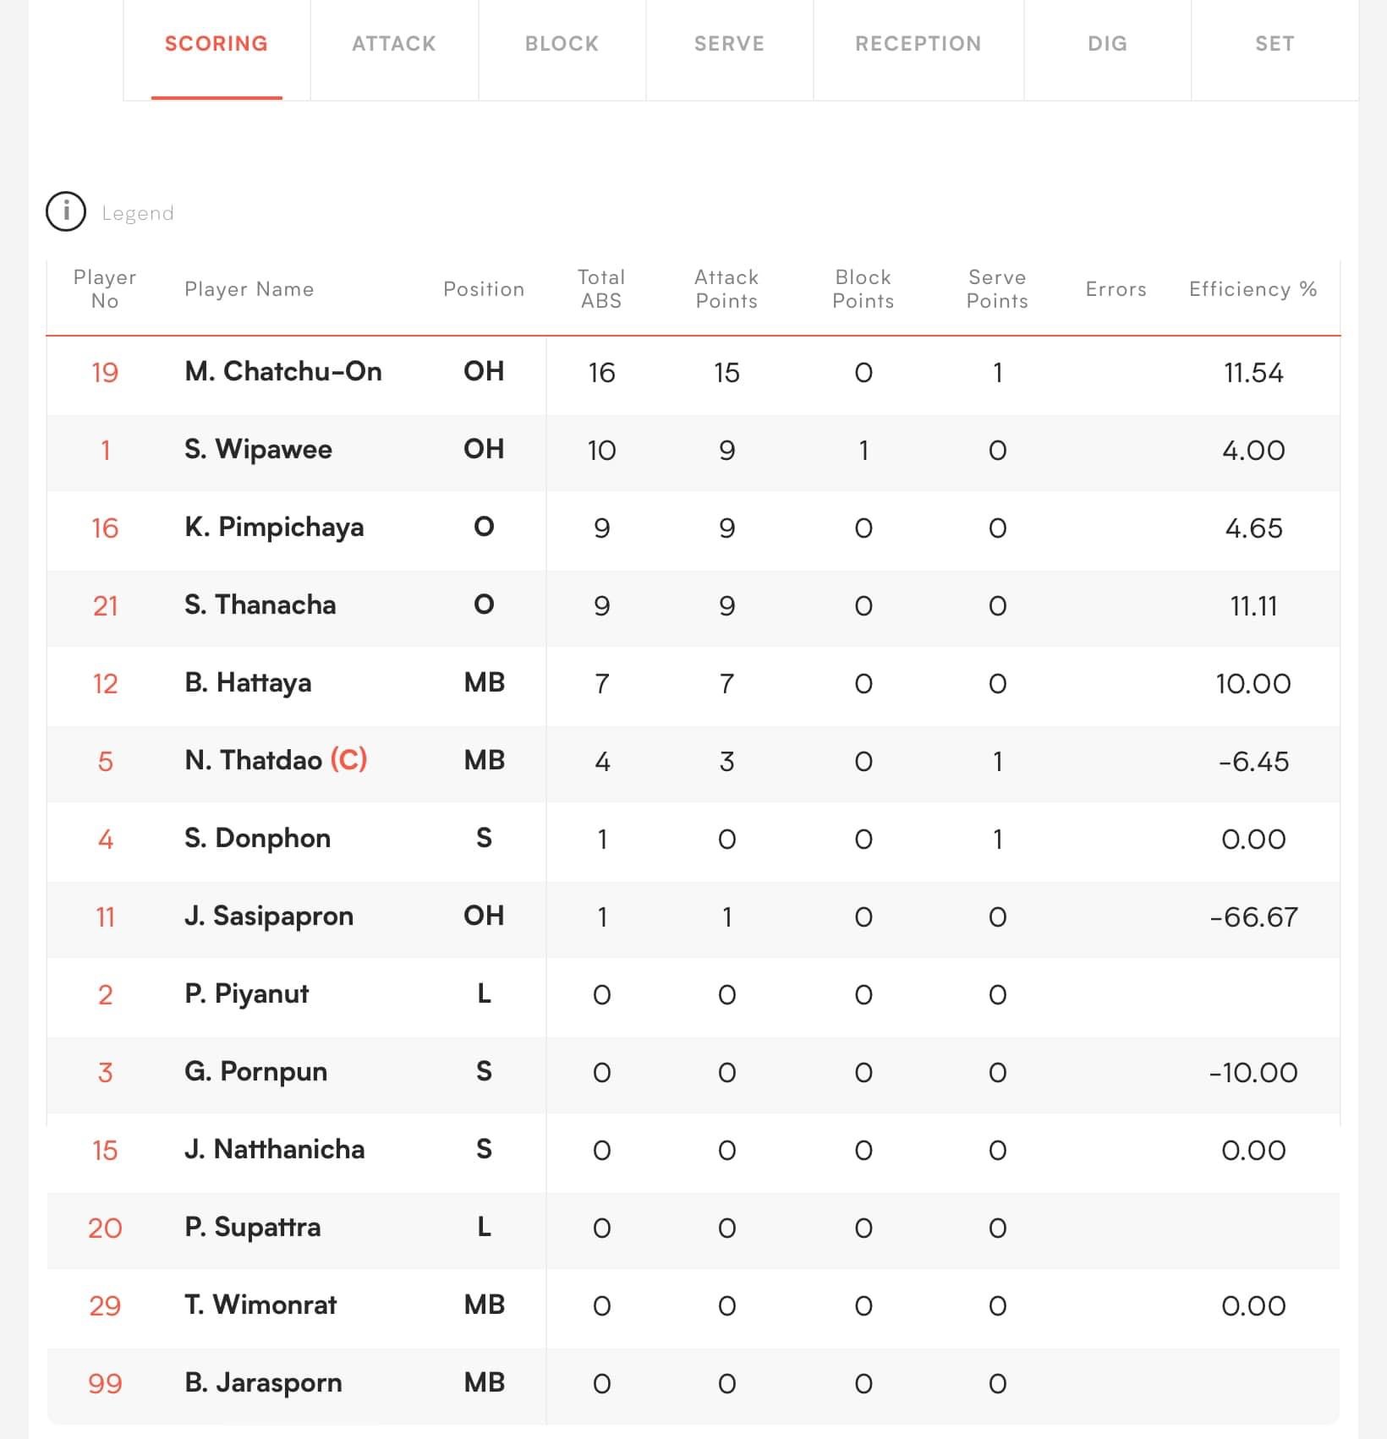Click player number 99
The width and height of the screenshot is (1387, 1439).
[x=105, y=1383]
